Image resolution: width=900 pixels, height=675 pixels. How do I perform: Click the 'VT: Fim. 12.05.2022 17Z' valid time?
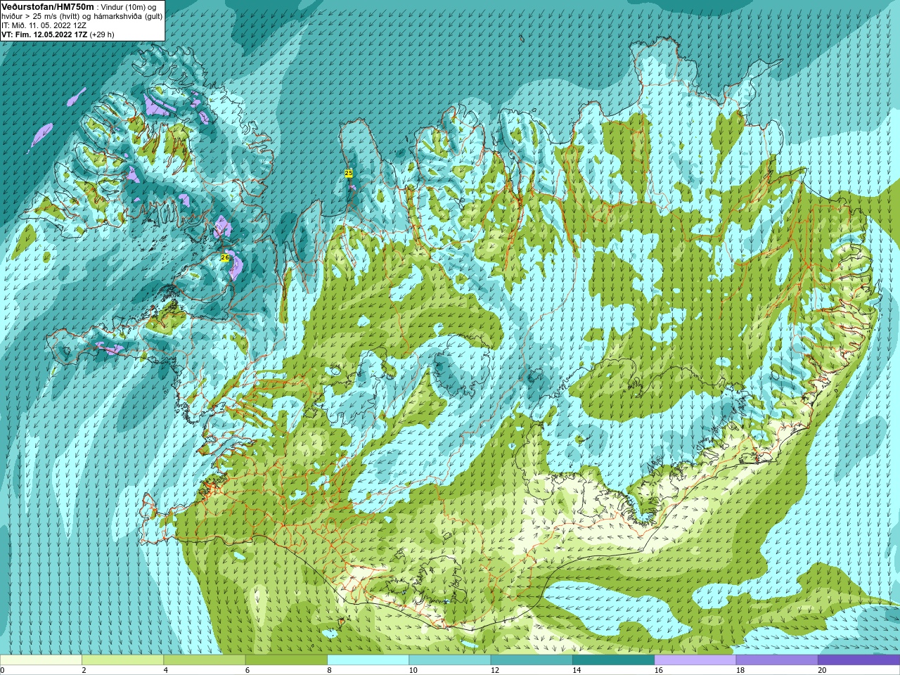click(44, 34)
